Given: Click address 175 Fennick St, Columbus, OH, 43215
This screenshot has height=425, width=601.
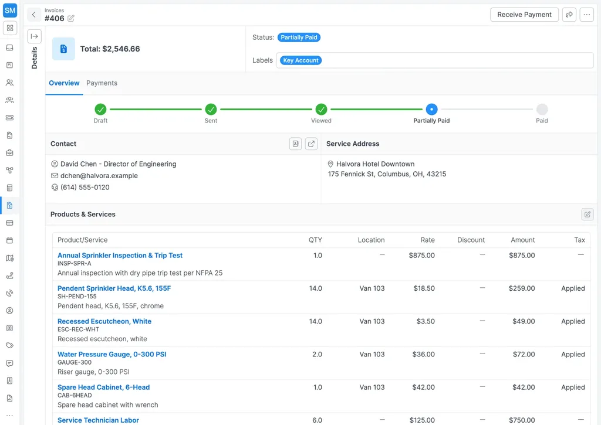Looking at the screenshot, I should tap(387, 174).
